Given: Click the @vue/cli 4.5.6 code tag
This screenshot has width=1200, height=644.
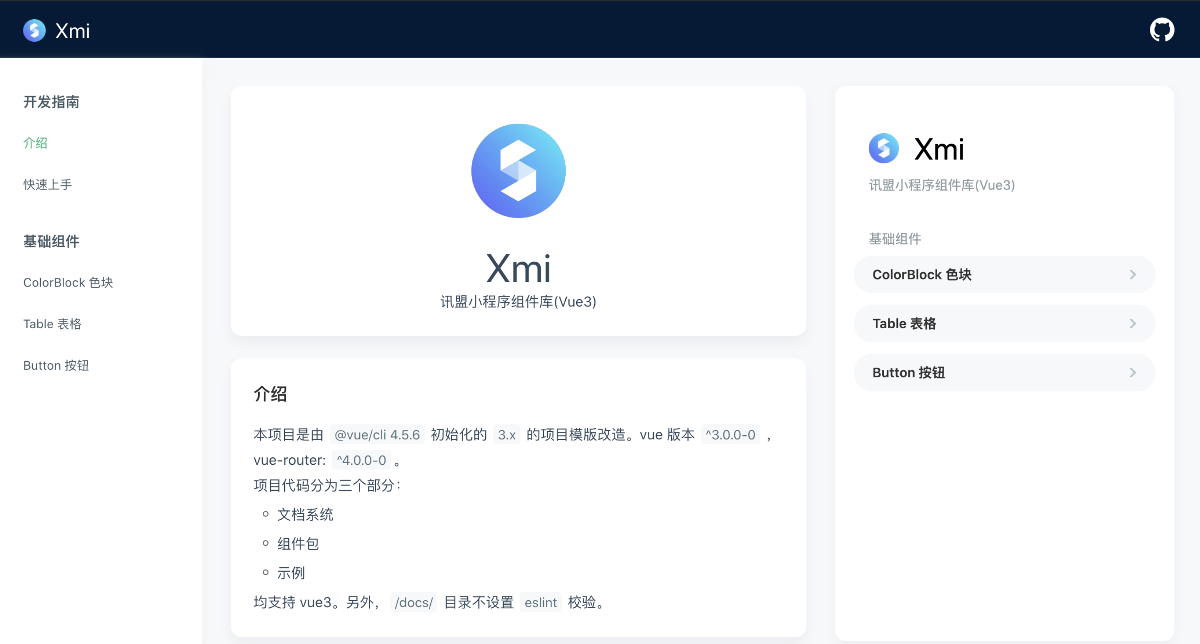Looking at the screenshot, I should pyautogui.click(x=377, y=434).
